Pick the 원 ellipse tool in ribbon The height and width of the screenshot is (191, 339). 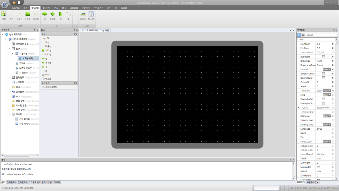pyautogui.click(x=45, y=16)
